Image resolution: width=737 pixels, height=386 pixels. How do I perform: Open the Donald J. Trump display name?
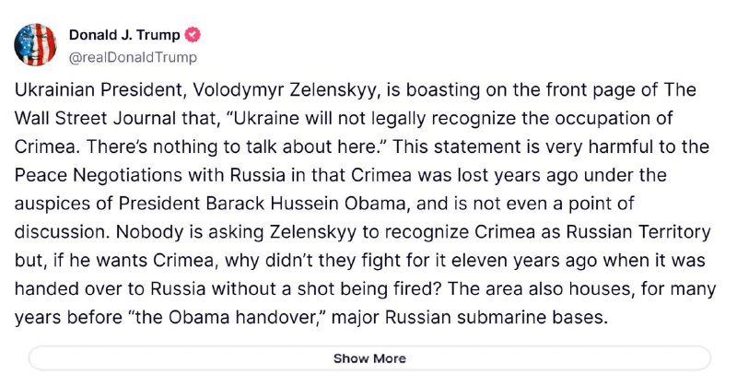point(124,35)
